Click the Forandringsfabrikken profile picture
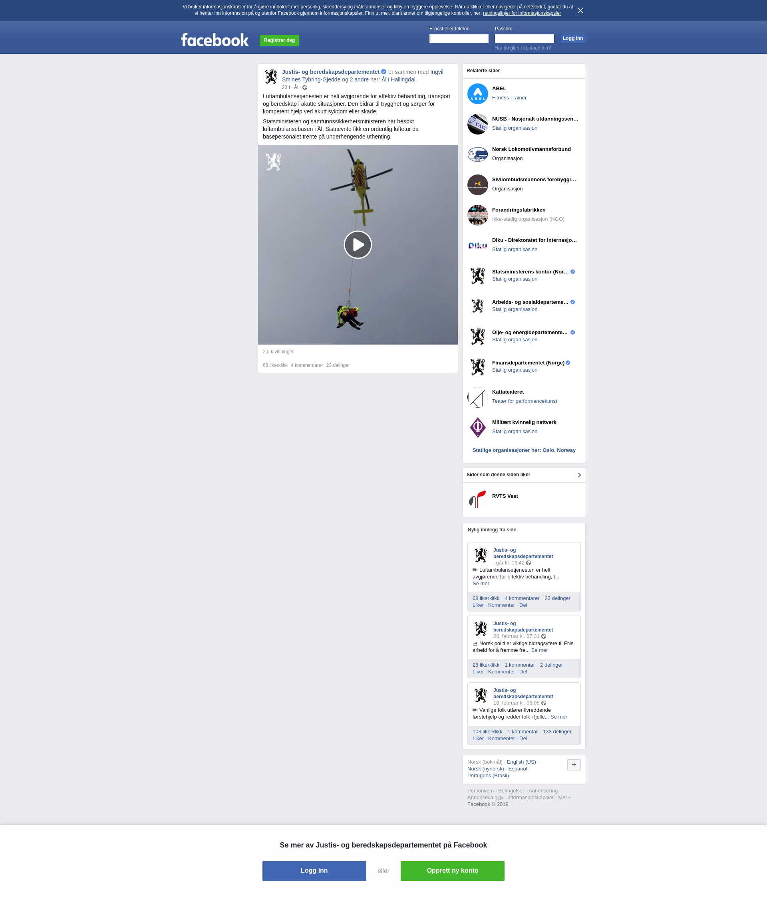This screenshot has height=897, width=767. [x=477, y=215]
